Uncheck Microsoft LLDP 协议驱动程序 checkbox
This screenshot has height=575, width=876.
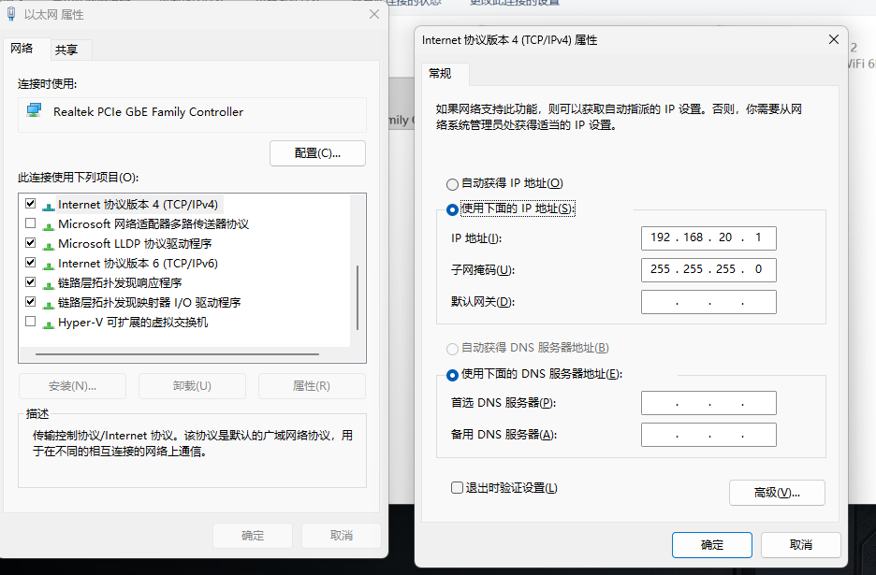click(31, 243)
